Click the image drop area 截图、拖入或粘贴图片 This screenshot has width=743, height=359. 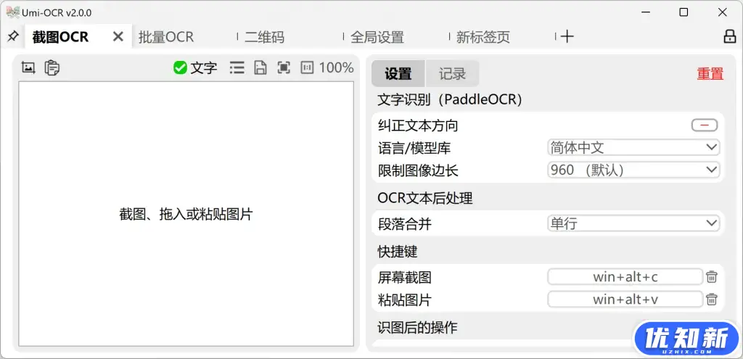[186, 214]
